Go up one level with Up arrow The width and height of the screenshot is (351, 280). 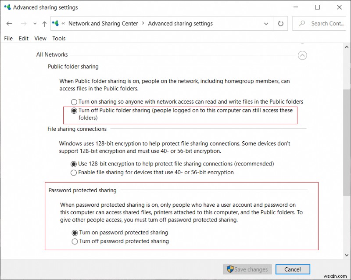click(44, 24)
